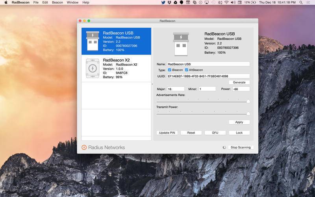Click the Advertisements Rate slider handle
The height and width of the screenshot is (197, 315).
coord(248,101)
